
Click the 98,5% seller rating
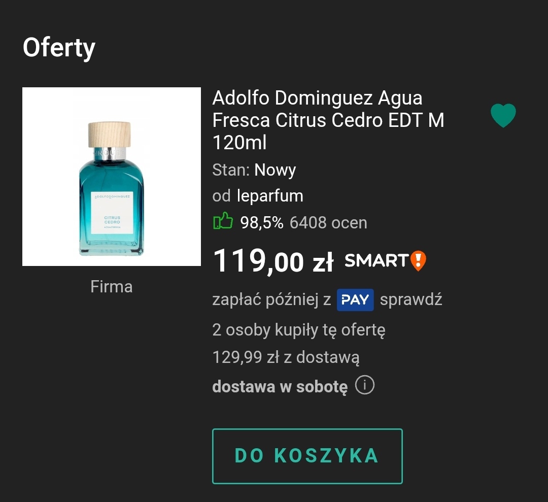[262, 222]
